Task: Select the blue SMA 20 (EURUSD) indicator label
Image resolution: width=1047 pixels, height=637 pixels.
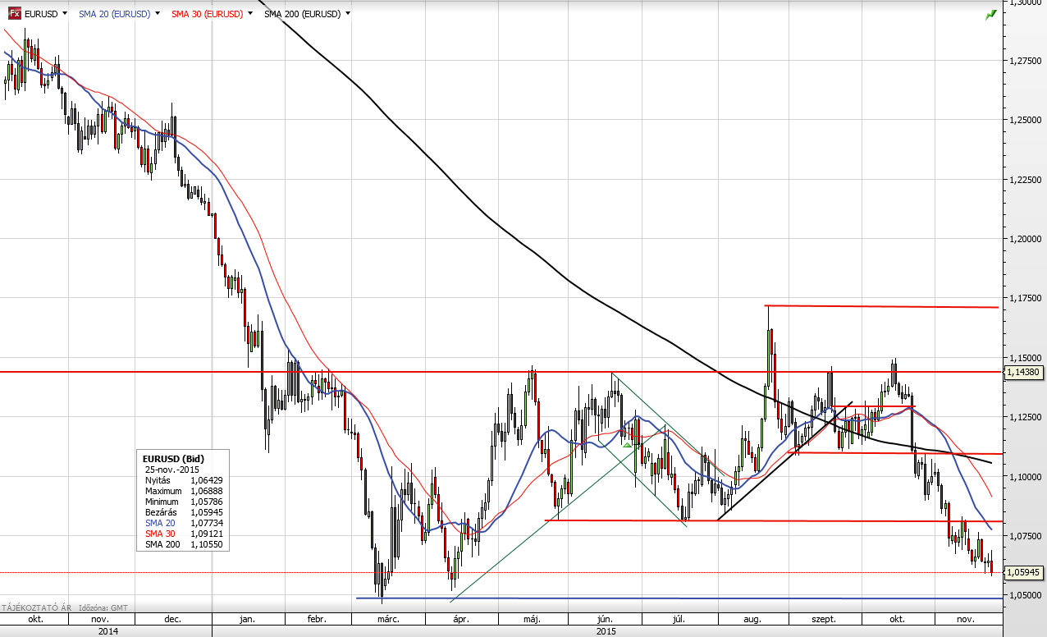Action: (114, 14)
